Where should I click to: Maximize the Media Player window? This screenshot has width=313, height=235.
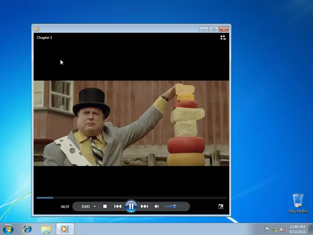tap(214, 29)
